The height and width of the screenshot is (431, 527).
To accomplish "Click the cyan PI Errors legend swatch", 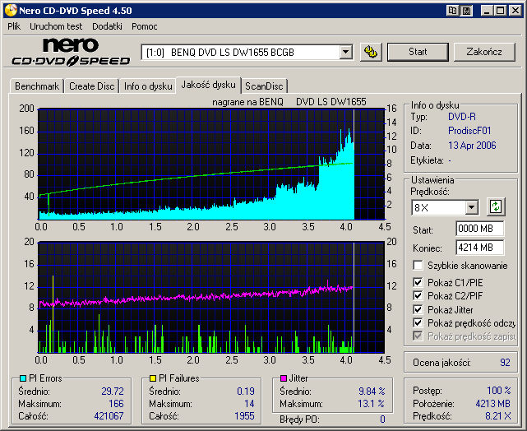I will [23, 378].
